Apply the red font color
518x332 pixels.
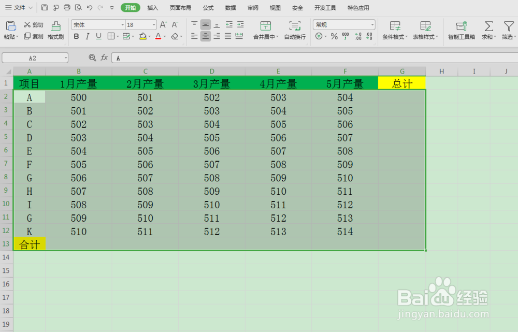158,36
